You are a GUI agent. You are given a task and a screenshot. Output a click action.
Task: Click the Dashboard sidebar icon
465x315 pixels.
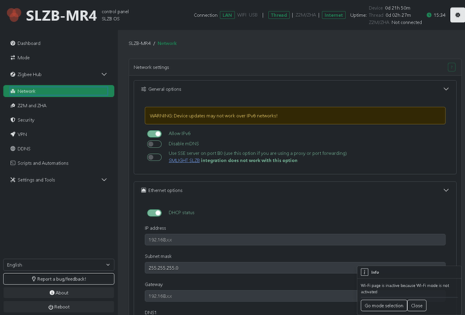click(x=13, y=43)
